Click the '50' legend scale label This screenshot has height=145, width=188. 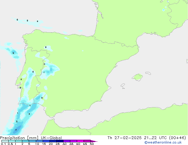[92, 144]
